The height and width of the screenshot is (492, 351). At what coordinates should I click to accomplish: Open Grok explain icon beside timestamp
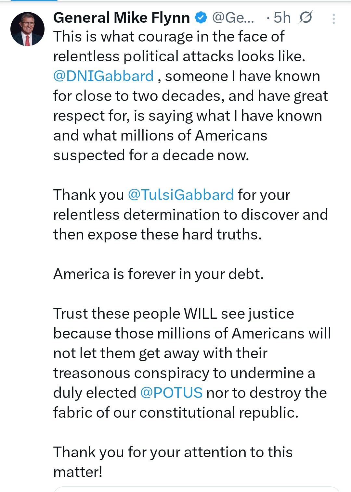(x=305, y=18)
